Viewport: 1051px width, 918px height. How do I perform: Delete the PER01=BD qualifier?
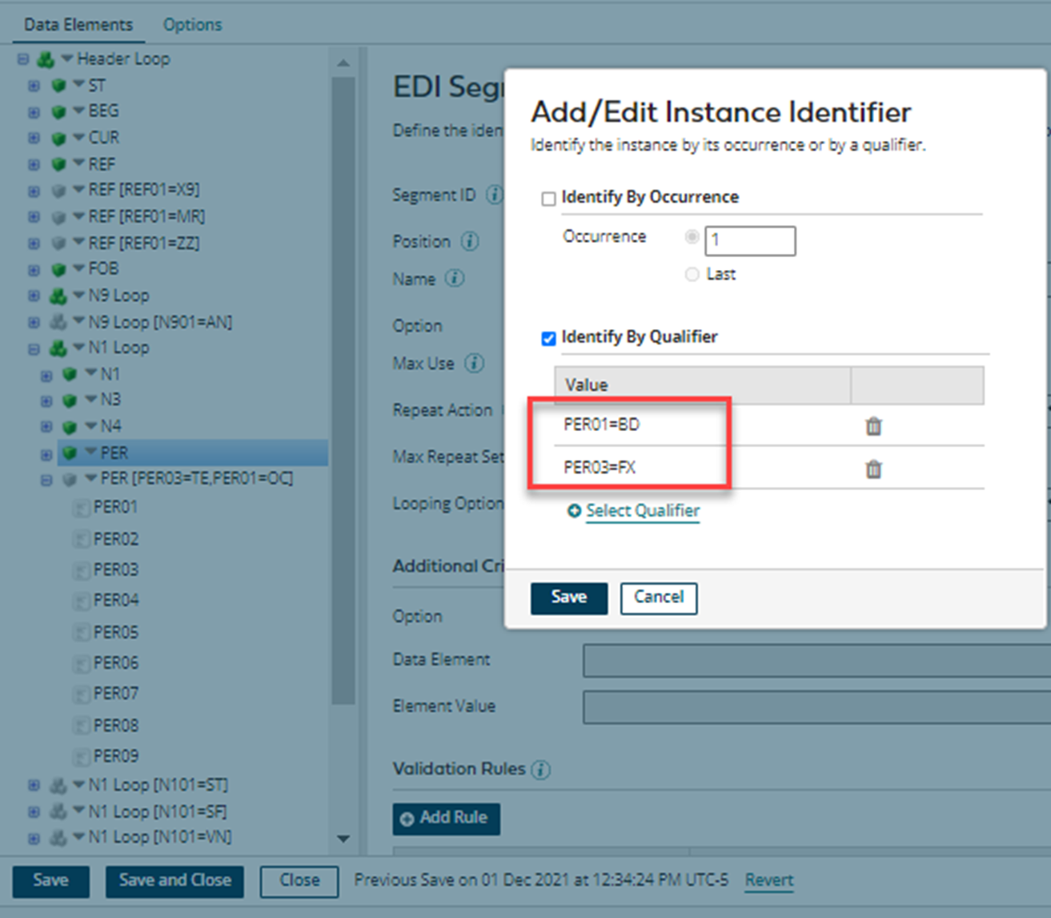point(874,427)
